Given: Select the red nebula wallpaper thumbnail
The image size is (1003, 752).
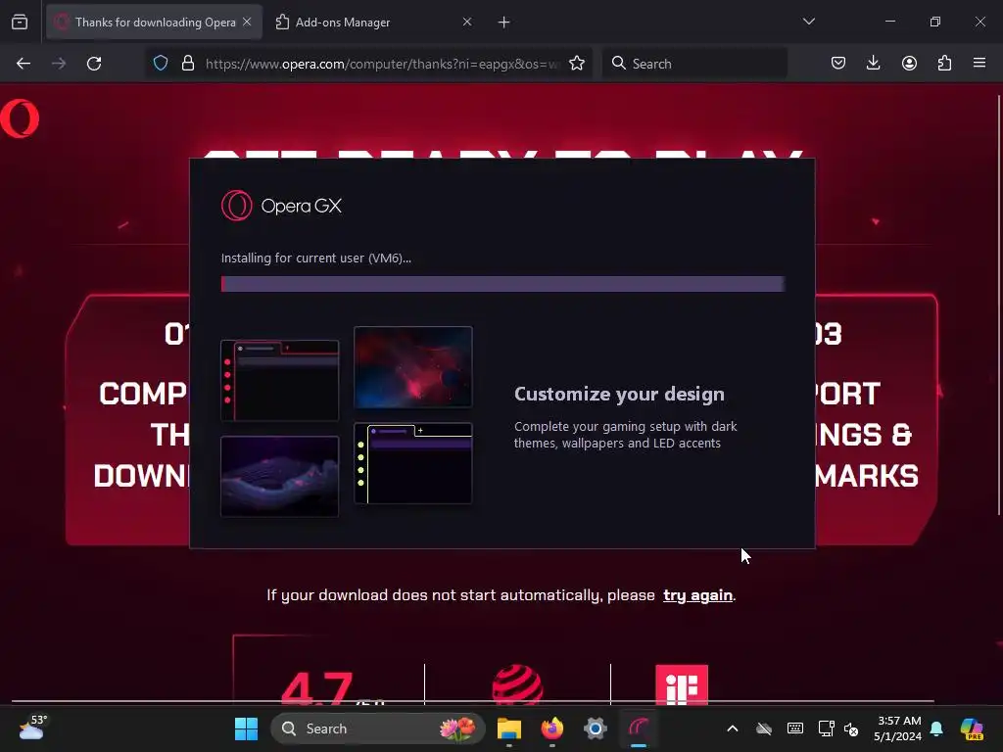Looking at the screenshot, I should [x=413, y=367].
